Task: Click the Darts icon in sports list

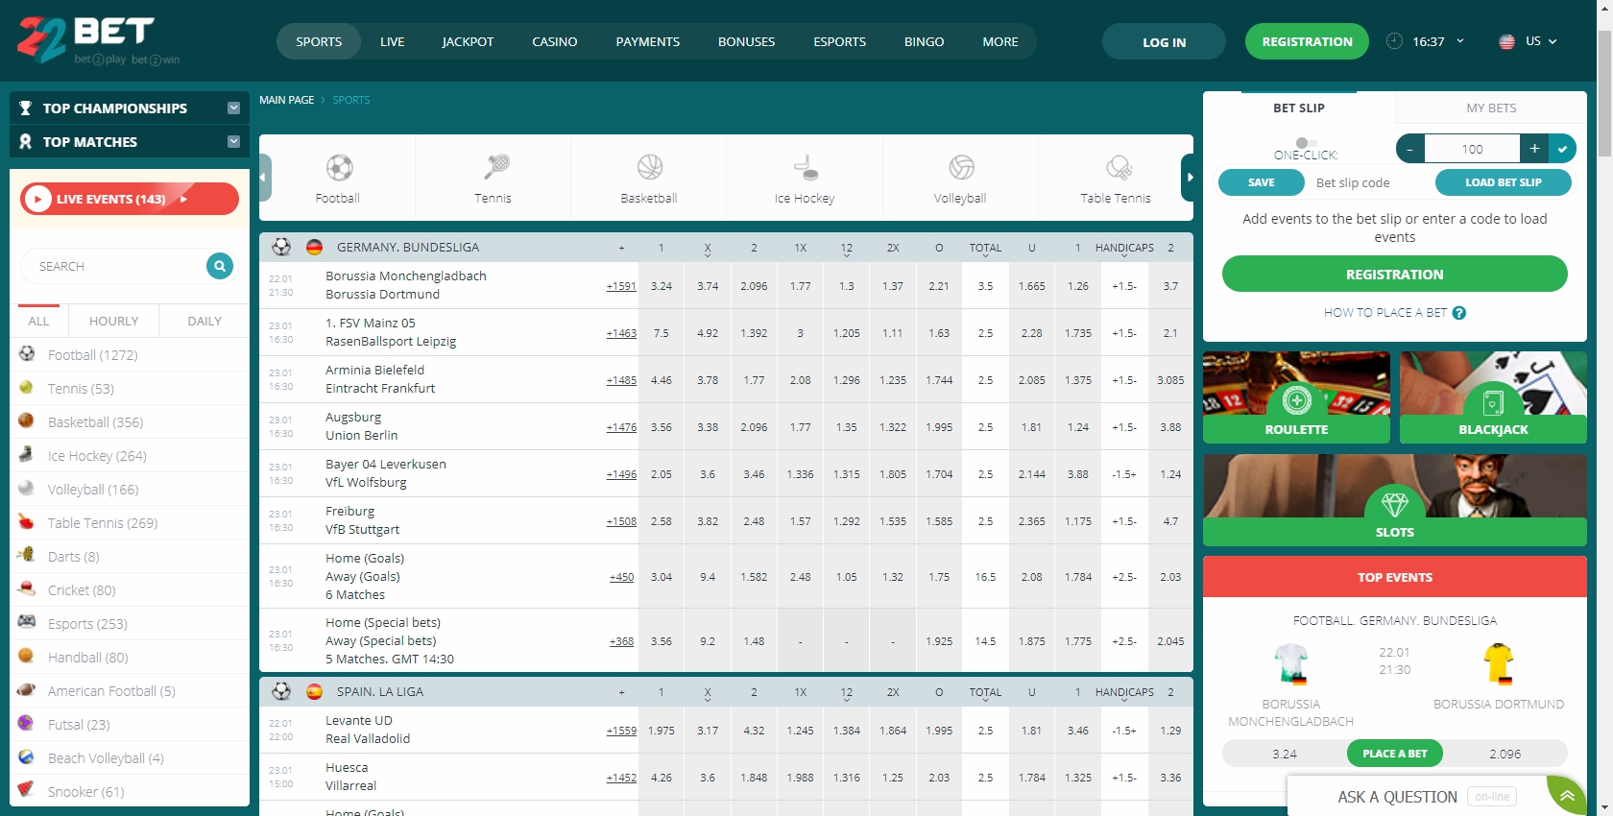Action: [x=27, y=555]
